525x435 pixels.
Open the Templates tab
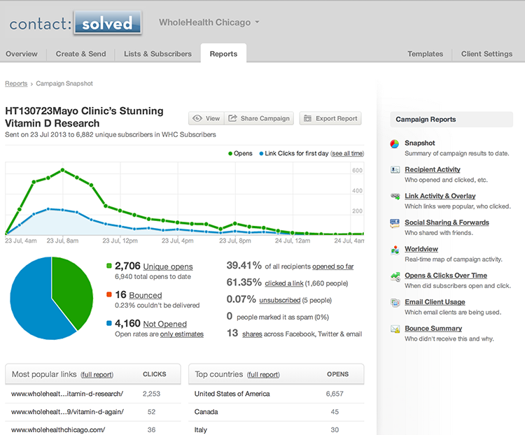pyautogui.click(x=425, y=54)
